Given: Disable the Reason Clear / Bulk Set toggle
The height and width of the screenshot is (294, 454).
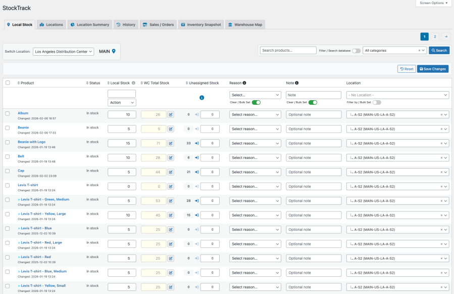Looking at the screenshot, I should pyautogui.click(x=256, y=102).
